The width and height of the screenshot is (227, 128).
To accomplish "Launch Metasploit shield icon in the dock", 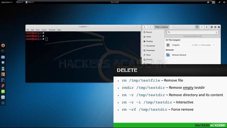I will (3, 63).
